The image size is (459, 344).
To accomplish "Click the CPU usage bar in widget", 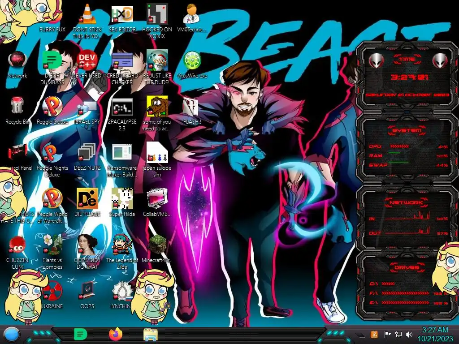I will 399,146.
